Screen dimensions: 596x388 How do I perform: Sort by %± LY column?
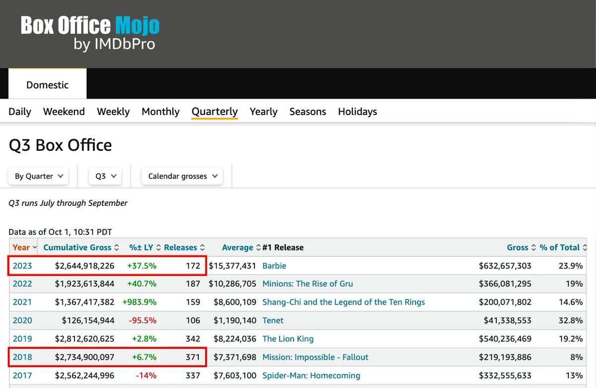pos(144,247)
